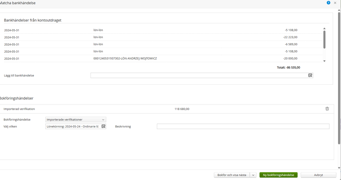
Task: Click the -20 000,00 amount
Action: tap(290, 59)
